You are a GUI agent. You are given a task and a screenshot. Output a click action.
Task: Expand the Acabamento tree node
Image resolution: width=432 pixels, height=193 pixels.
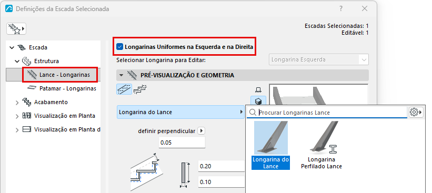pyautogui.click(x=17, y=103)
